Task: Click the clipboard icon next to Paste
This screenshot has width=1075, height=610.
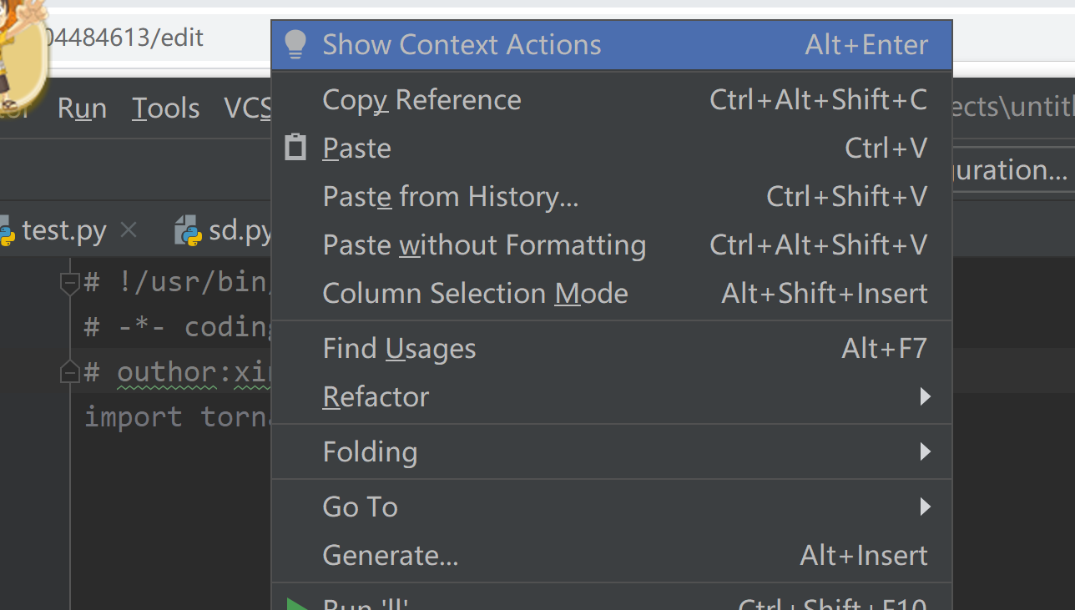Action: [x=295, y=148]
